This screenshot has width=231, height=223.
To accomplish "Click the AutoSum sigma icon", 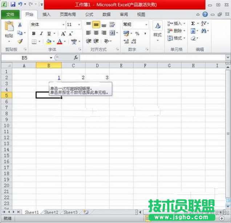I will coord(193,23).
